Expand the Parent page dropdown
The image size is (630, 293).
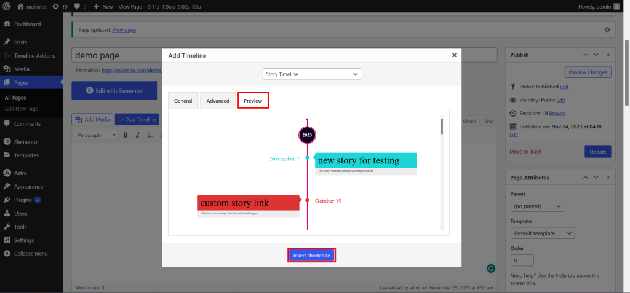[x=537, y=206]
